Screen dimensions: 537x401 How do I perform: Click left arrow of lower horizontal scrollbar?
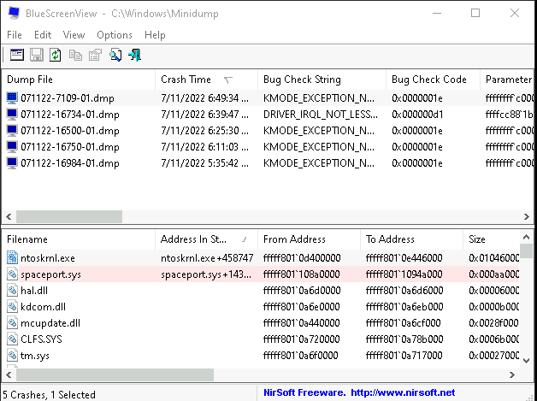9,375
